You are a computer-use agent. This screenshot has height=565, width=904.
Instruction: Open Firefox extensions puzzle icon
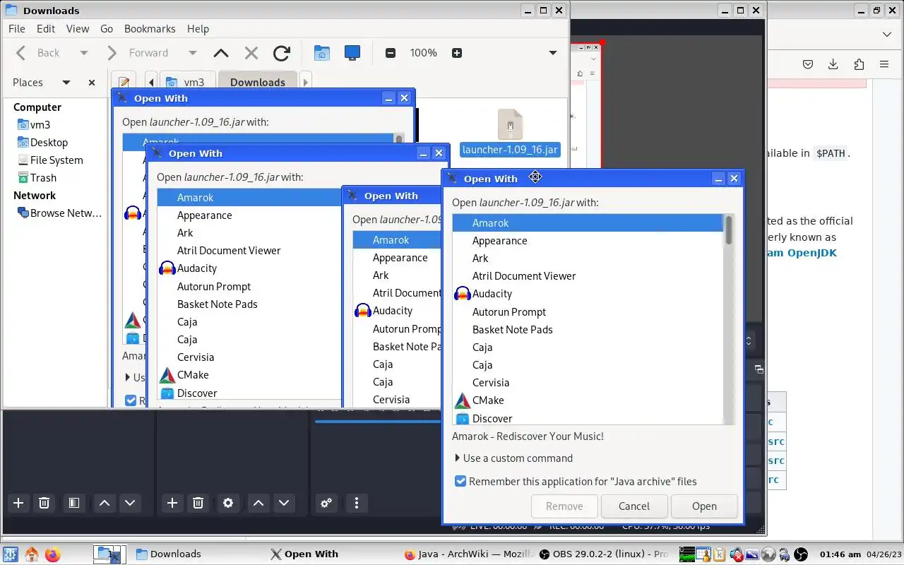(859, 64)
